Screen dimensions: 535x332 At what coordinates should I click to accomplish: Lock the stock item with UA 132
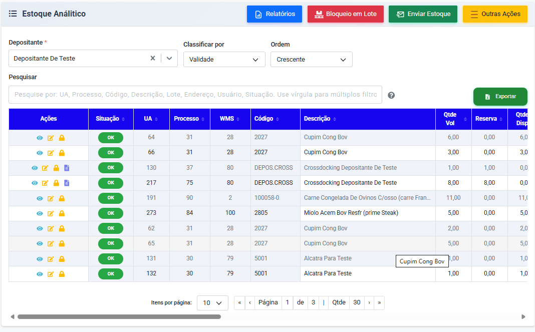[x=62, y=274]
